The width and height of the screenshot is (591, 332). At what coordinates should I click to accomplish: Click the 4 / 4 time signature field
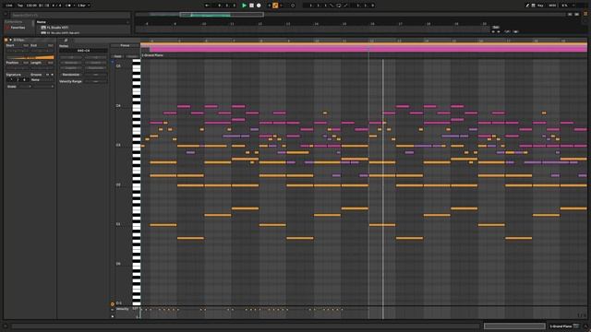(56, 6)
